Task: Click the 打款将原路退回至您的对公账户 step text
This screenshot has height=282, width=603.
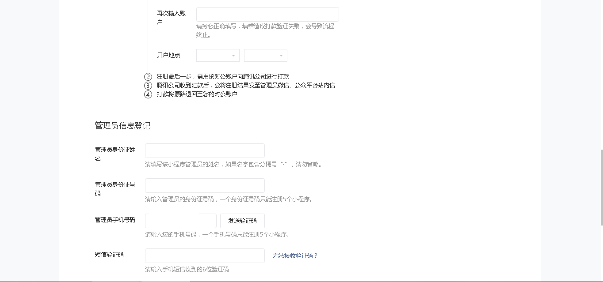Action: 197,94
